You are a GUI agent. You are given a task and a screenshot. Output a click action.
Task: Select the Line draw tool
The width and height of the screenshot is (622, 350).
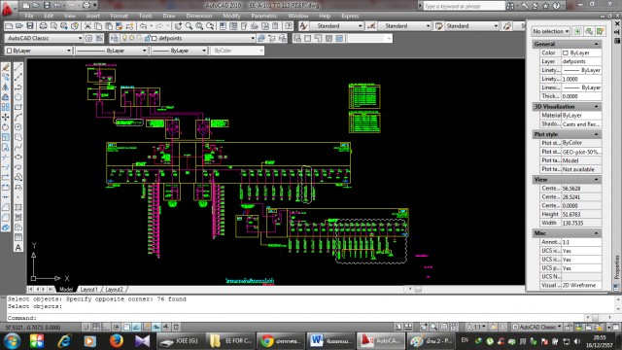tap(18, 67)
